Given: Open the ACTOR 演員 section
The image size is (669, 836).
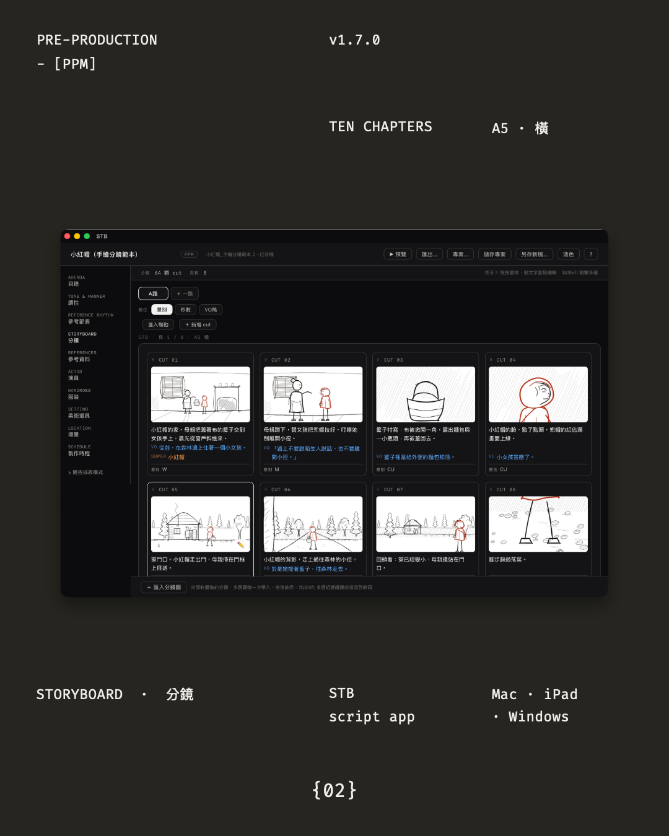Looking at the screenshot, I should pos(75,375).
